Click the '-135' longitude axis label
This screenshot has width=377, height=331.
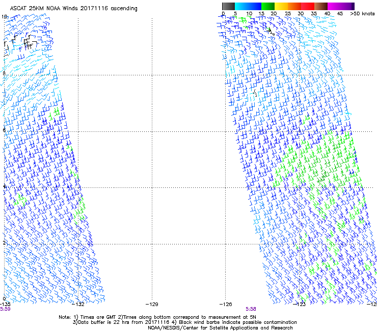[5, 304]
